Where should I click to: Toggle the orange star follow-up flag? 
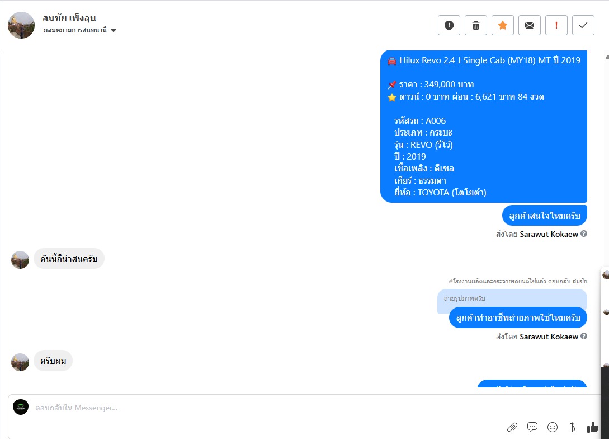point(503,25)
